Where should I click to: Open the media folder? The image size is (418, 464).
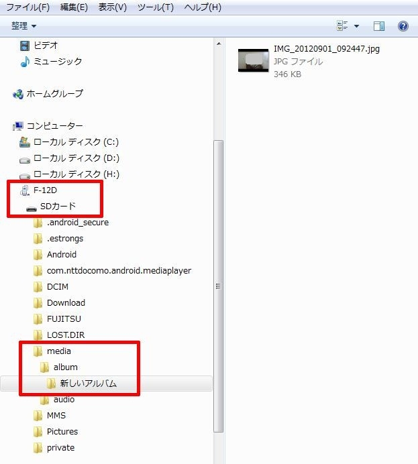59,351
